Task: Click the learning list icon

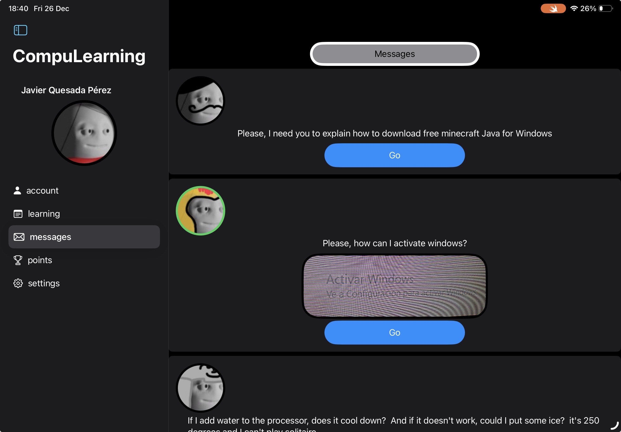Action: pos(18,214)
